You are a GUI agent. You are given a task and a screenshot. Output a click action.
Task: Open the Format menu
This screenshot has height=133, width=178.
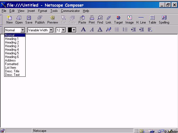click(x=43, y=11)
